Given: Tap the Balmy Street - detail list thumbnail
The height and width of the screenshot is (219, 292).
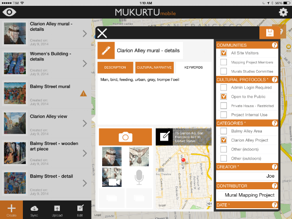Looking at the screenshot, I should click(x=15, y=183).
